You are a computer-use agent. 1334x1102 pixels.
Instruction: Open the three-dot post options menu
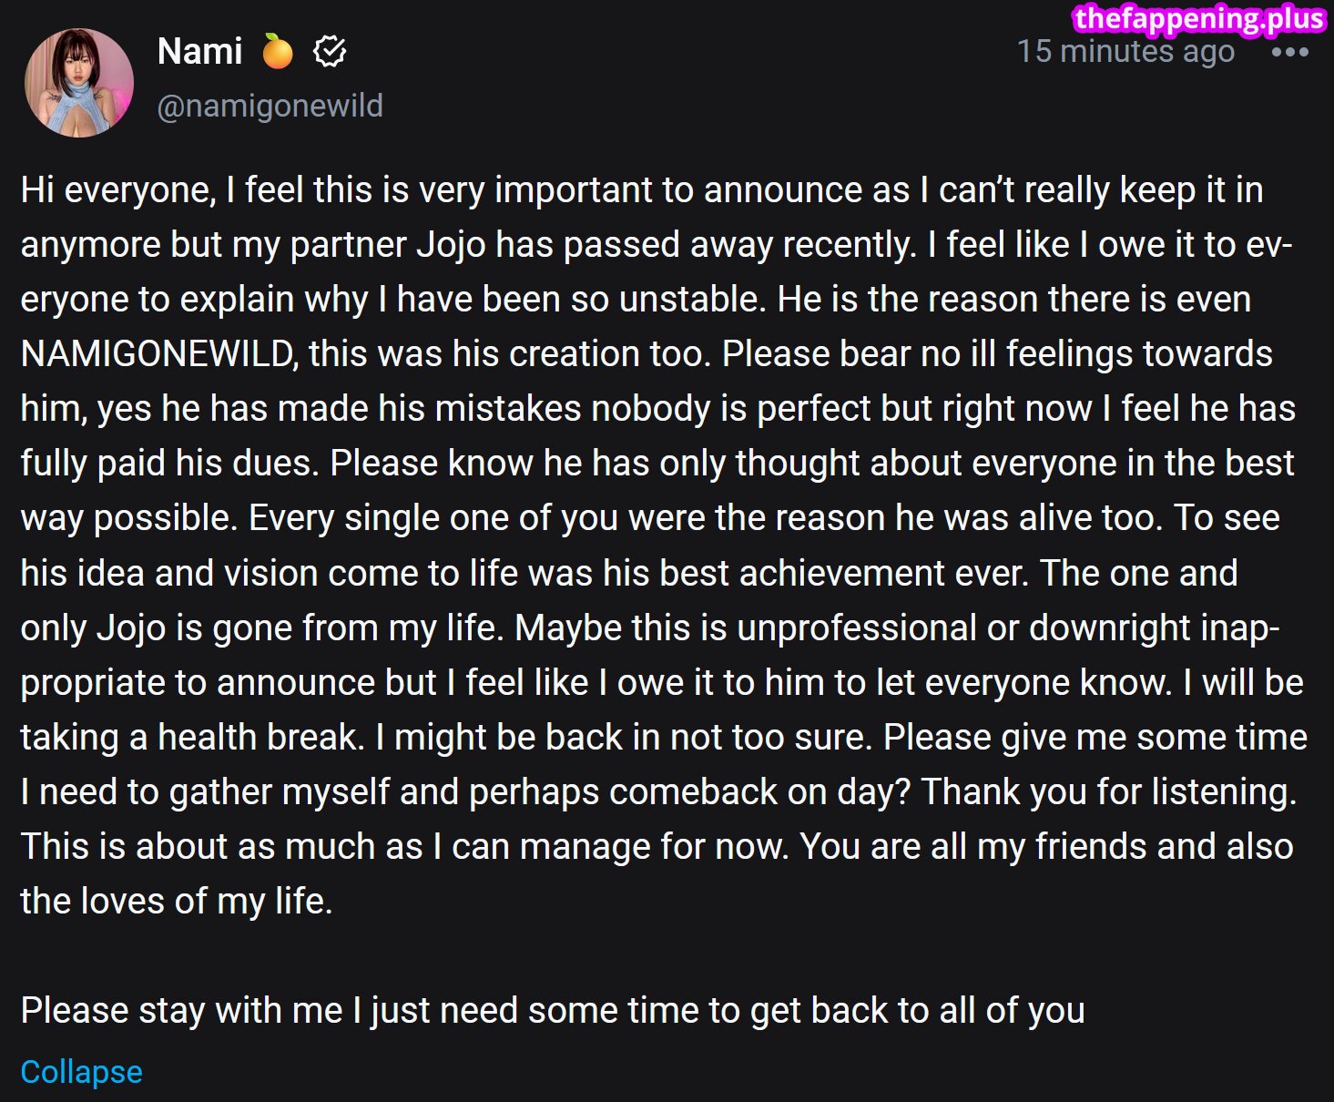(1289, 52)
